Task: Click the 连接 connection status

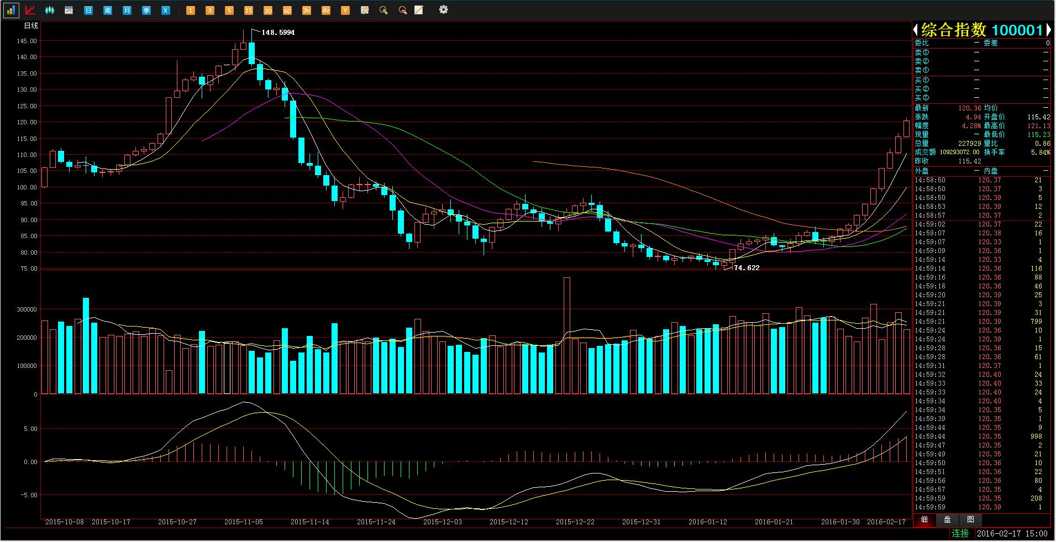Action: (960, 533)
